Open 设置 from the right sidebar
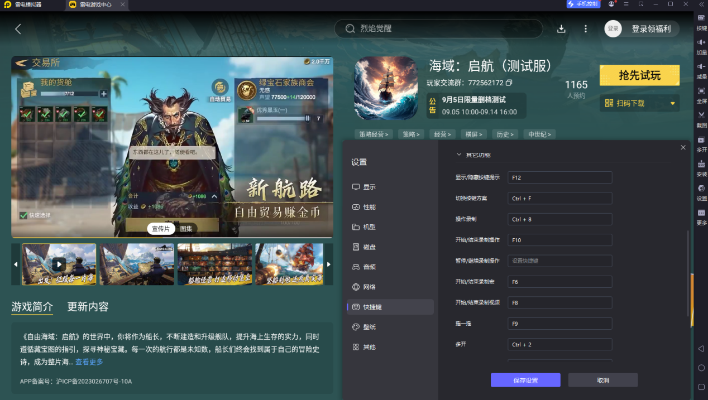 (701, 189)
